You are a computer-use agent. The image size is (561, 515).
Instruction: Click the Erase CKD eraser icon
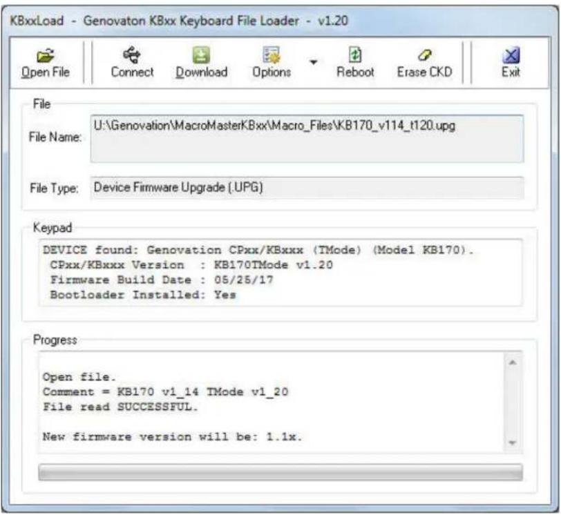tap(424, 55)
